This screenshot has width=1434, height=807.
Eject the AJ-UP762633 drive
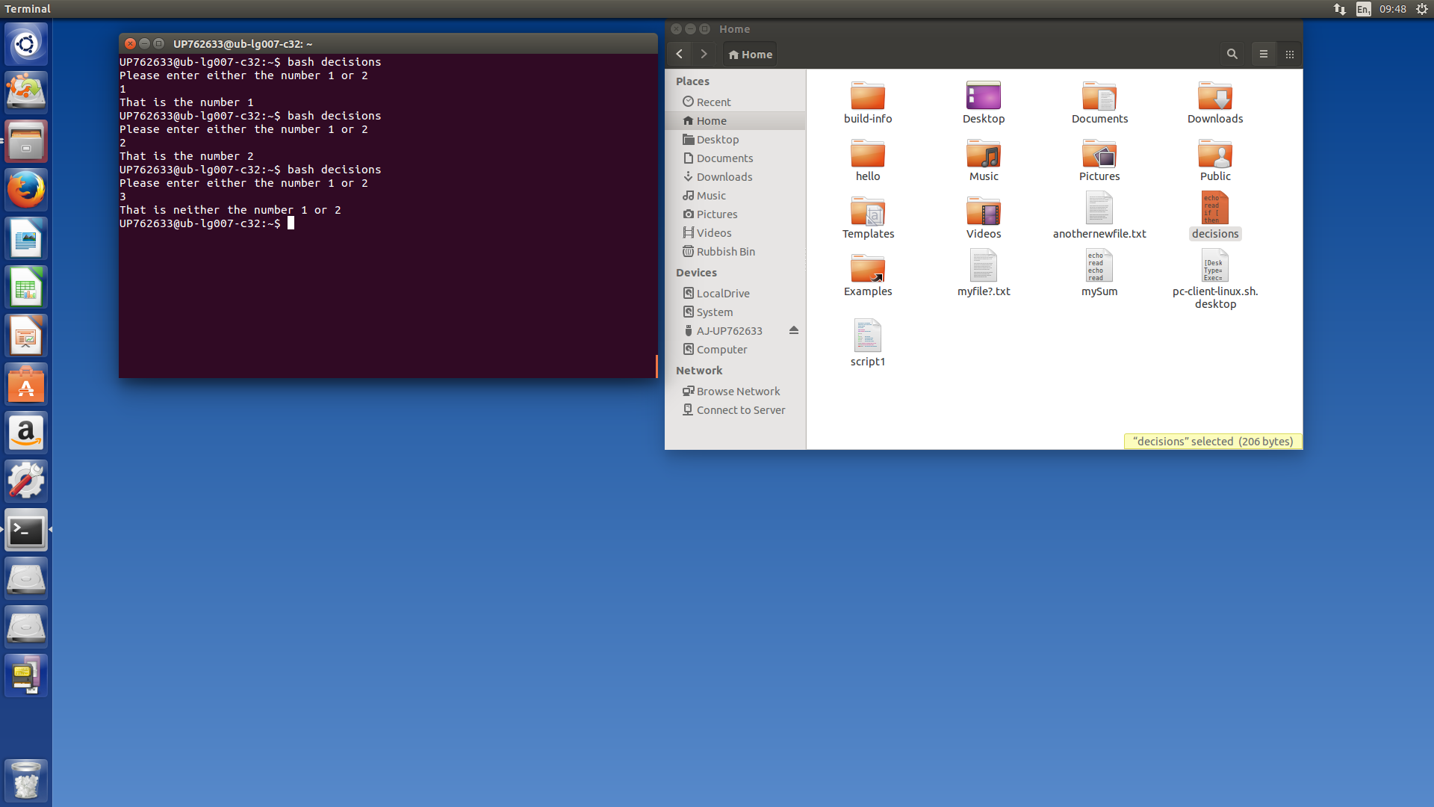pos(794,330)
